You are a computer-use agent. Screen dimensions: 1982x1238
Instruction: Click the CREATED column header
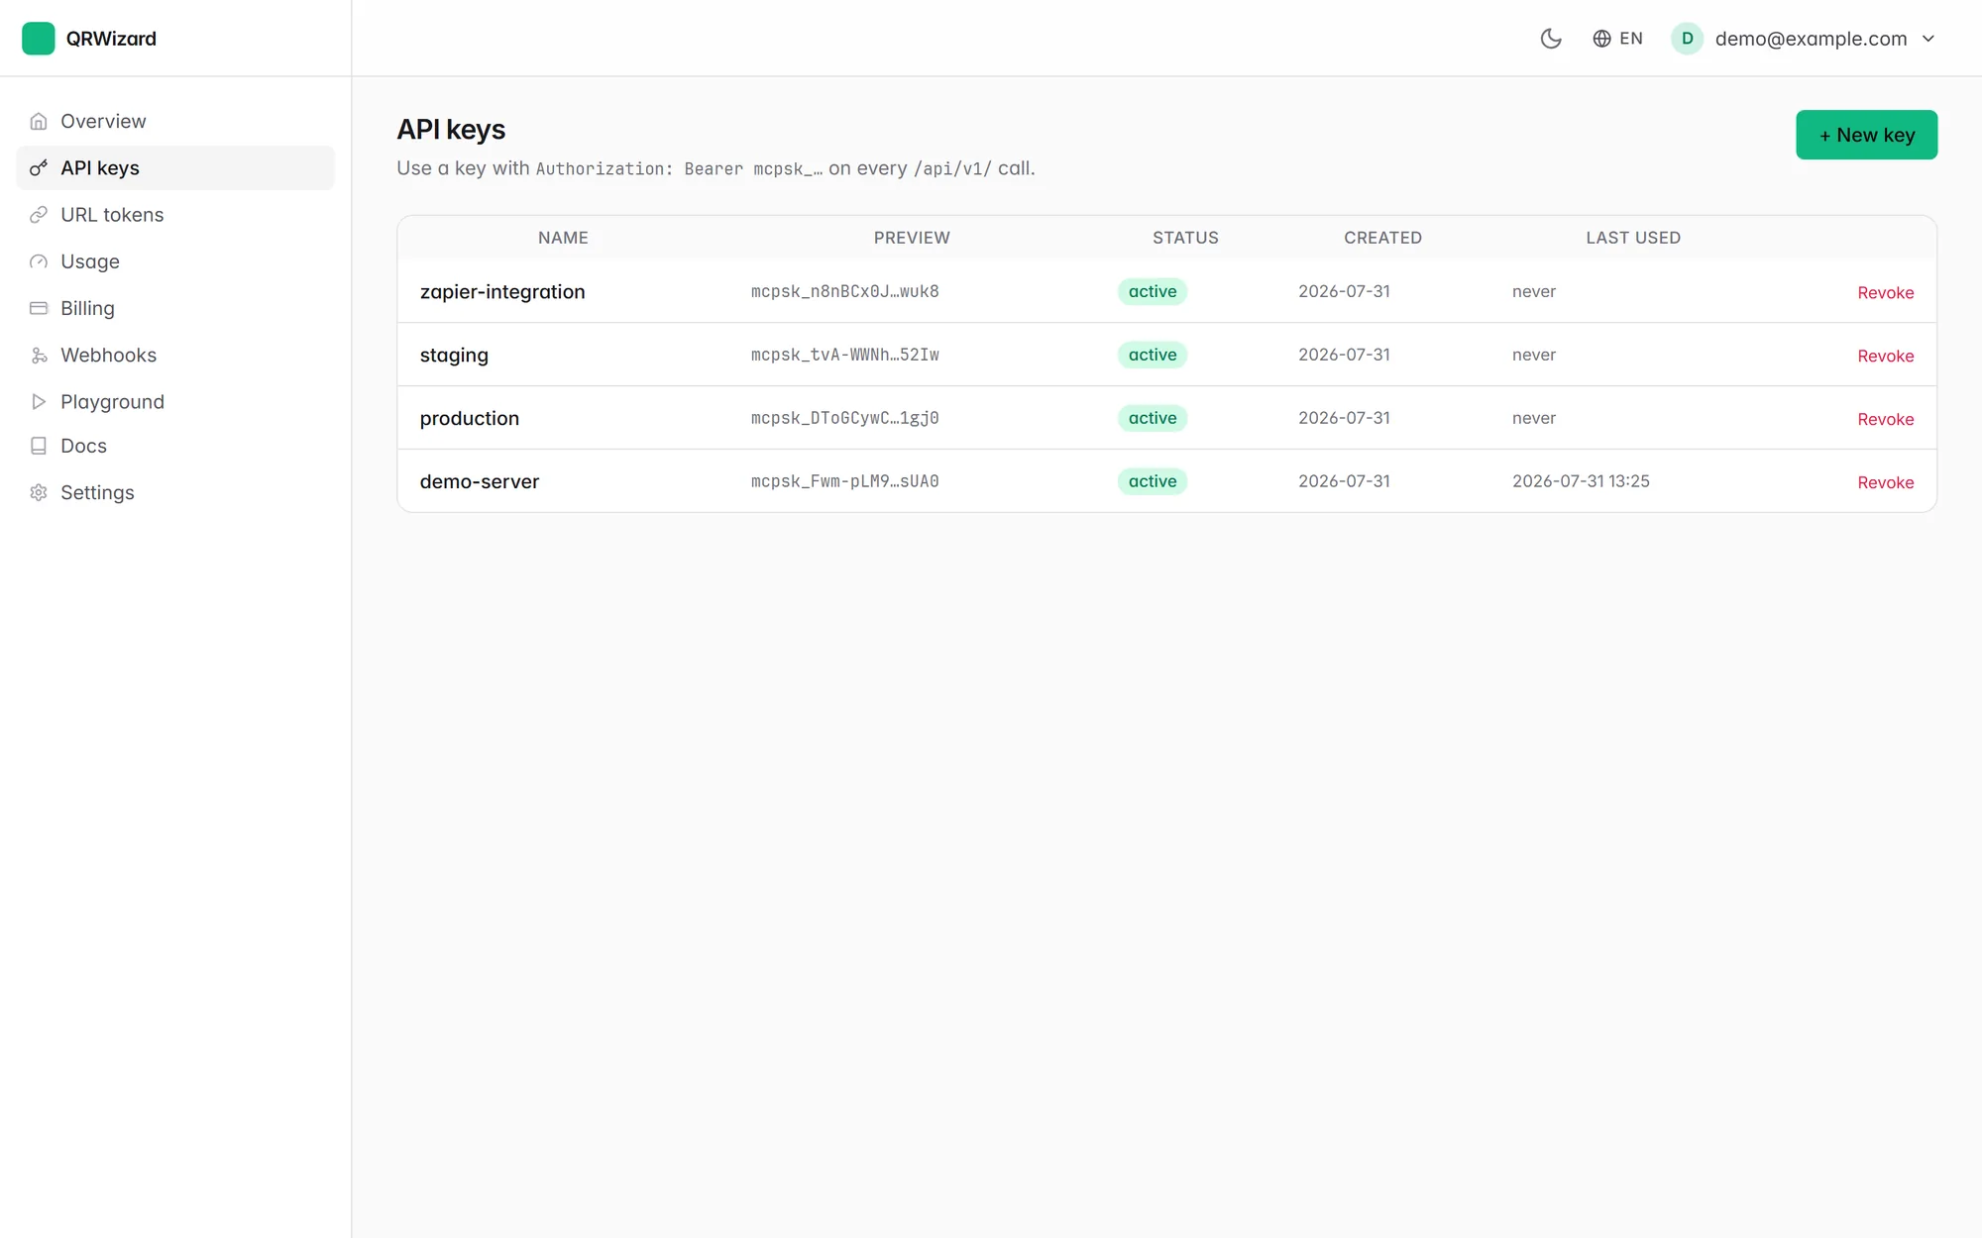(1382, 238)
